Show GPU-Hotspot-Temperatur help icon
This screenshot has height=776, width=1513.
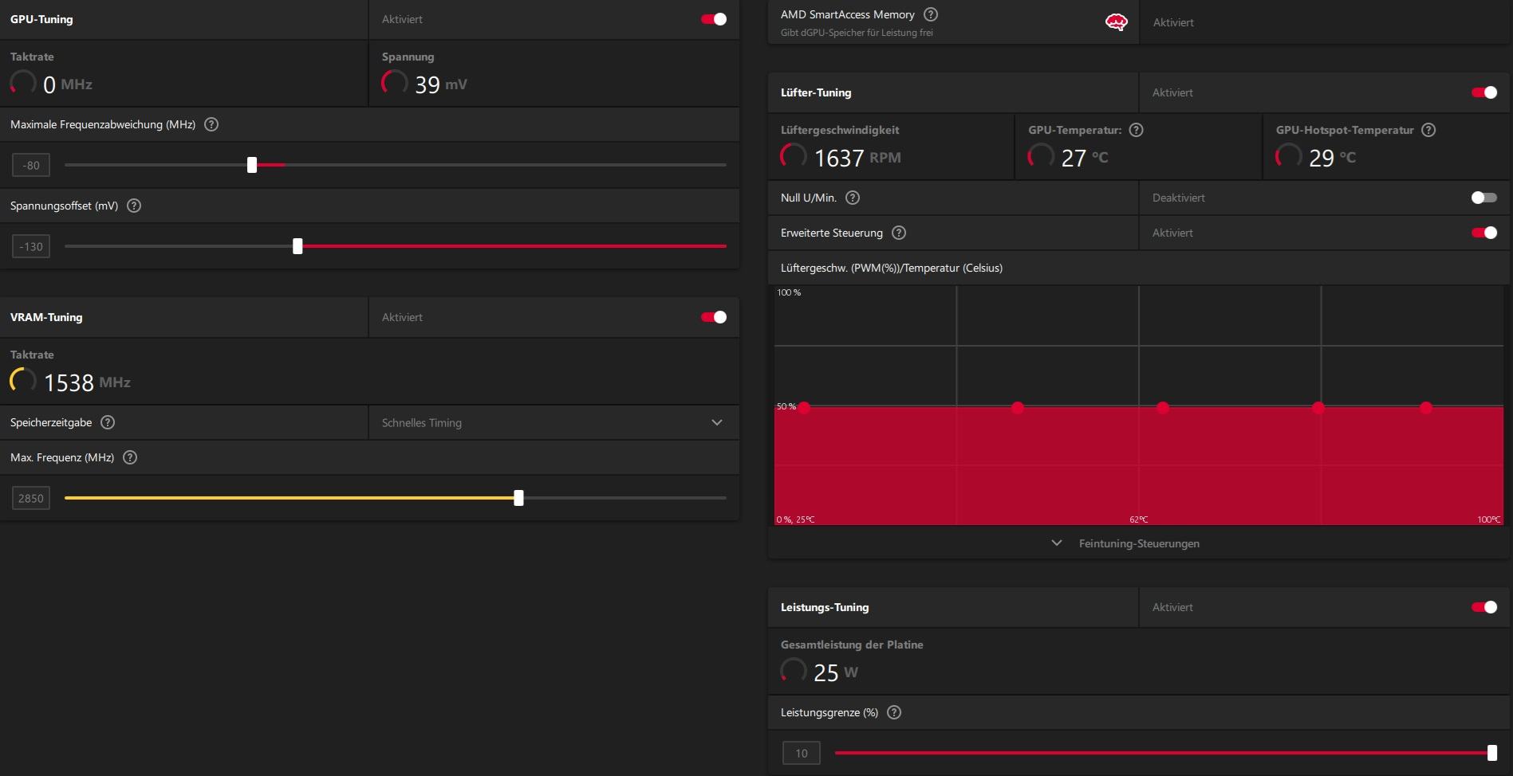pyautogui.click(x=1428, y=130)
